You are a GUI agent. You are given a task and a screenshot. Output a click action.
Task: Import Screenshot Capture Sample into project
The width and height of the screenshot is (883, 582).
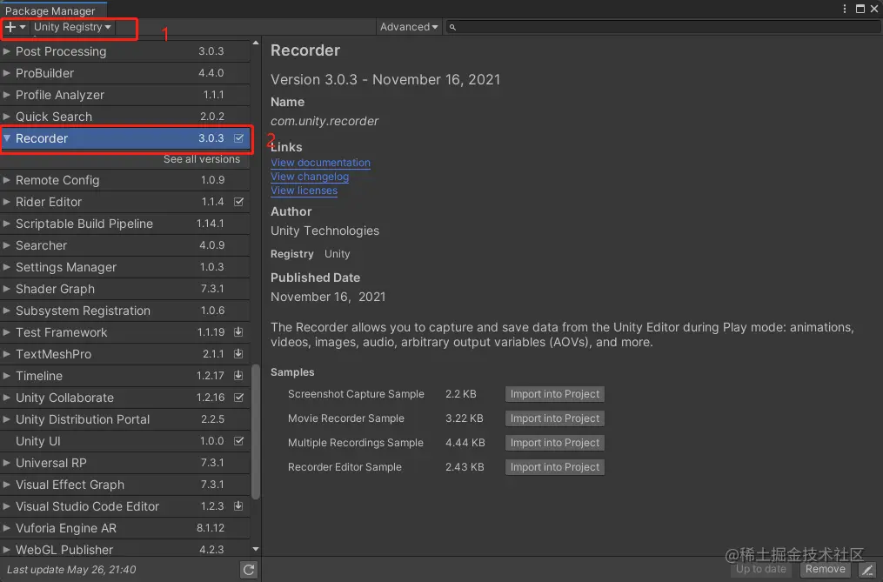pyautogui.click(x=555, y=394)
